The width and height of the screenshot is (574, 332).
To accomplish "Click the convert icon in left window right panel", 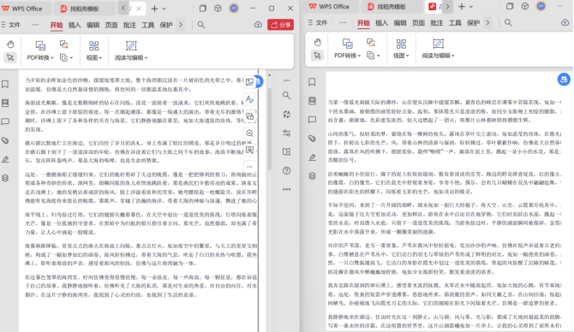I will pyautogui.click(x=287, y=114).
